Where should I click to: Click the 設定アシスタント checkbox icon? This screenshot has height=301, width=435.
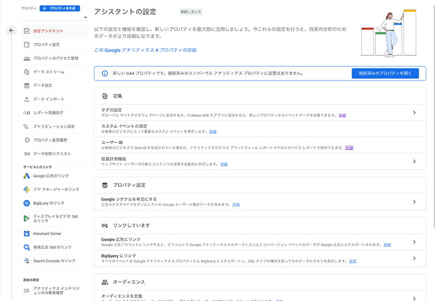(27, 31)
